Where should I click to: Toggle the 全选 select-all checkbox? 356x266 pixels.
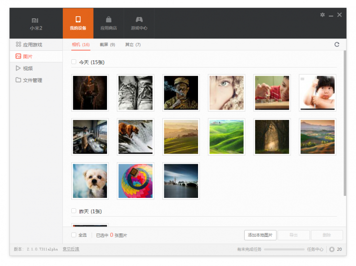coord(74,235)
